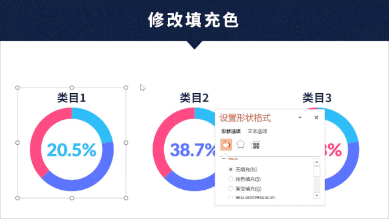The image size is (389, 219).
Task: Collapse the fill section expander above 无填充
Action: [224, 158]
